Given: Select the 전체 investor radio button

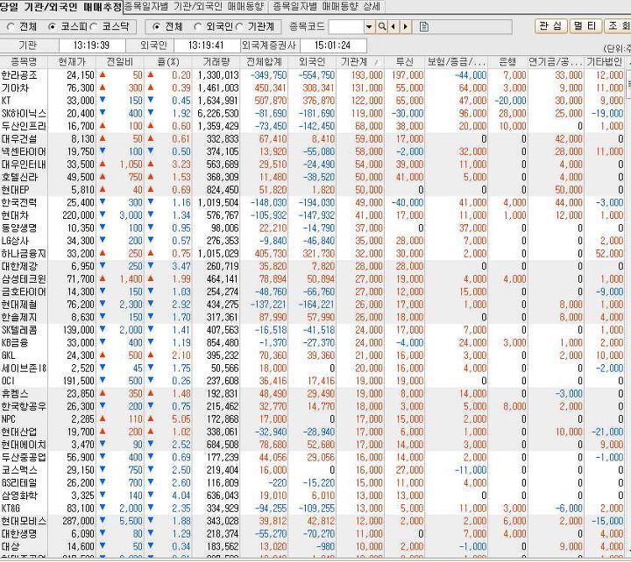Looking at the screenshot, I should pyautogui.click(x=157, y=27).
